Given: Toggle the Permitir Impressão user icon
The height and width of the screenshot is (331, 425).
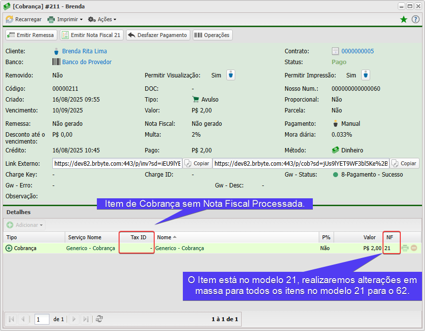Looking at the screenshot, I should click(366, 75).
